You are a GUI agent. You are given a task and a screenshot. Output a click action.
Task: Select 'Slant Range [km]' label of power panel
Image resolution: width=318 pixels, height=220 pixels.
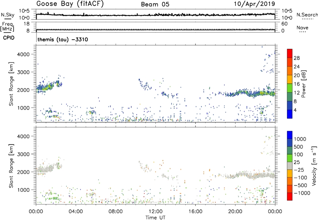point(11,84)
